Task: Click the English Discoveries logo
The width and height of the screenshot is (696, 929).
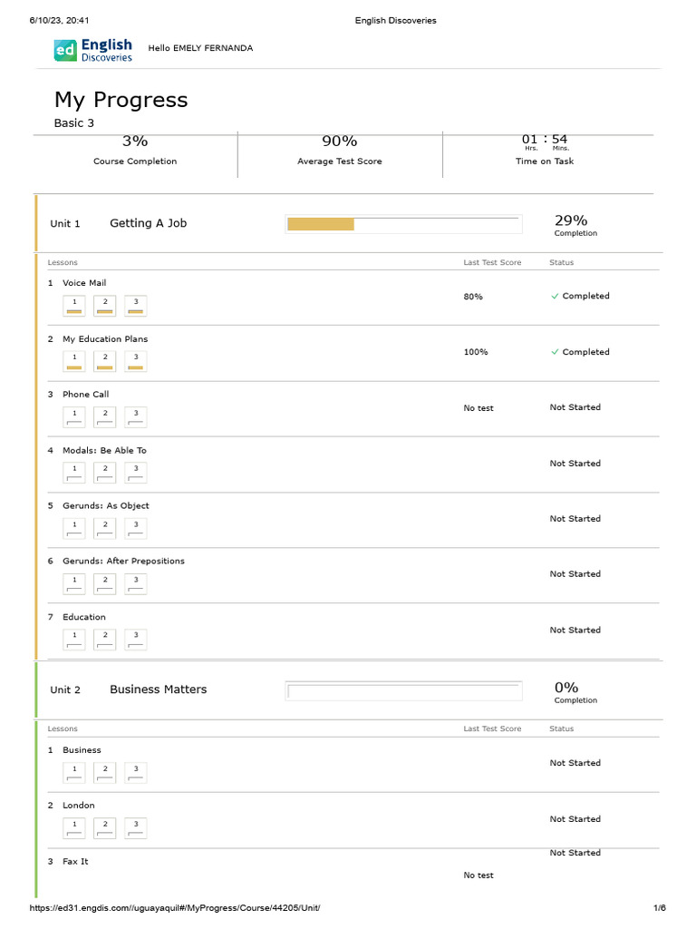Action: pyautogui.click(x=92, y=50)
